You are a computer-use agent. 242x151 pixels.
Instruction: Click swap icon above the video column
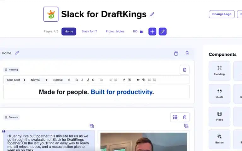point(186,126)
